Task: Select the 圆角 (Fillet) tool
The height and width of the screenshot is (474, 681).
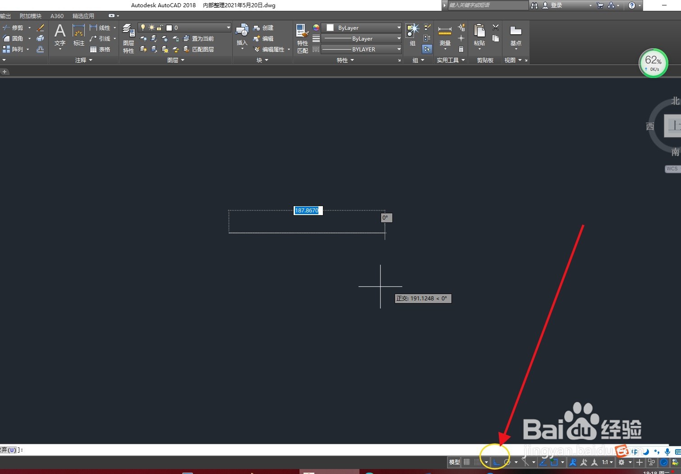Action: (13, 38)
